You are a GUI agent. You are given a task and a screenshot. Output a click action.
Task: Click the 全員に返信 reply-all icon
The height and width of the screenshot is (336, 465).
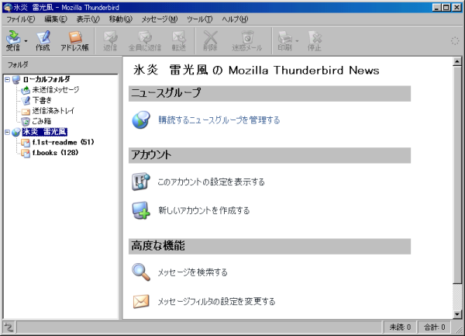(x=145, y=40)
